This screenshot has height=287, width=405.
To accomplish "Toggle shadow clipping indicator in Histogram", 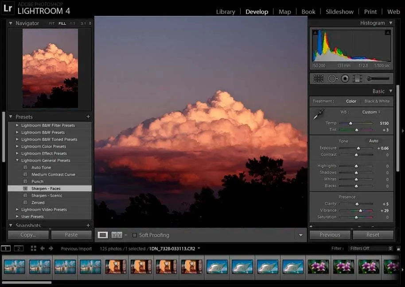I will pos(315,32).
